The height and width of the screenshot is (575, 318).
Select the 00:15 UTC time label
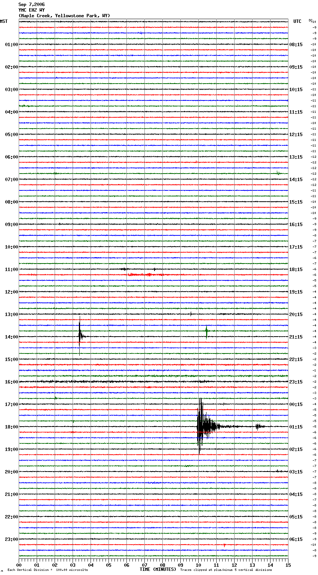click(296, 404)
